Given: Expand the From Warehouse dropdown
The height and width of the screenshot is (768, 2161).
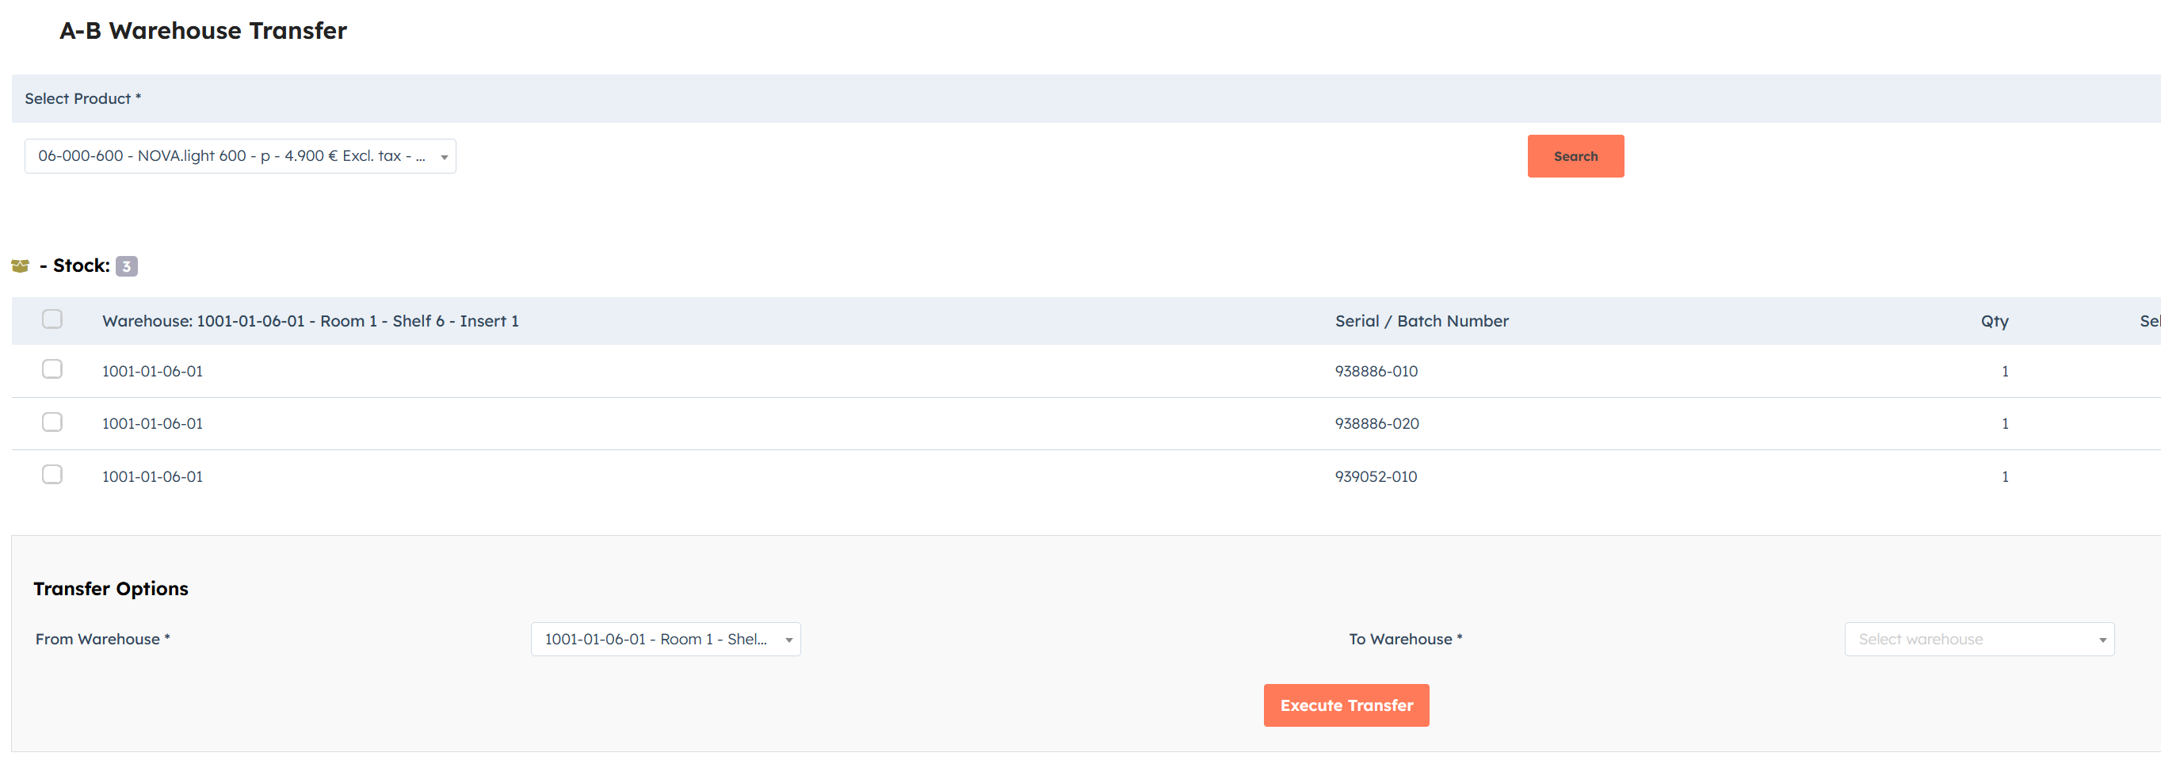Looking at the screenshot, I should pos(665,640).
